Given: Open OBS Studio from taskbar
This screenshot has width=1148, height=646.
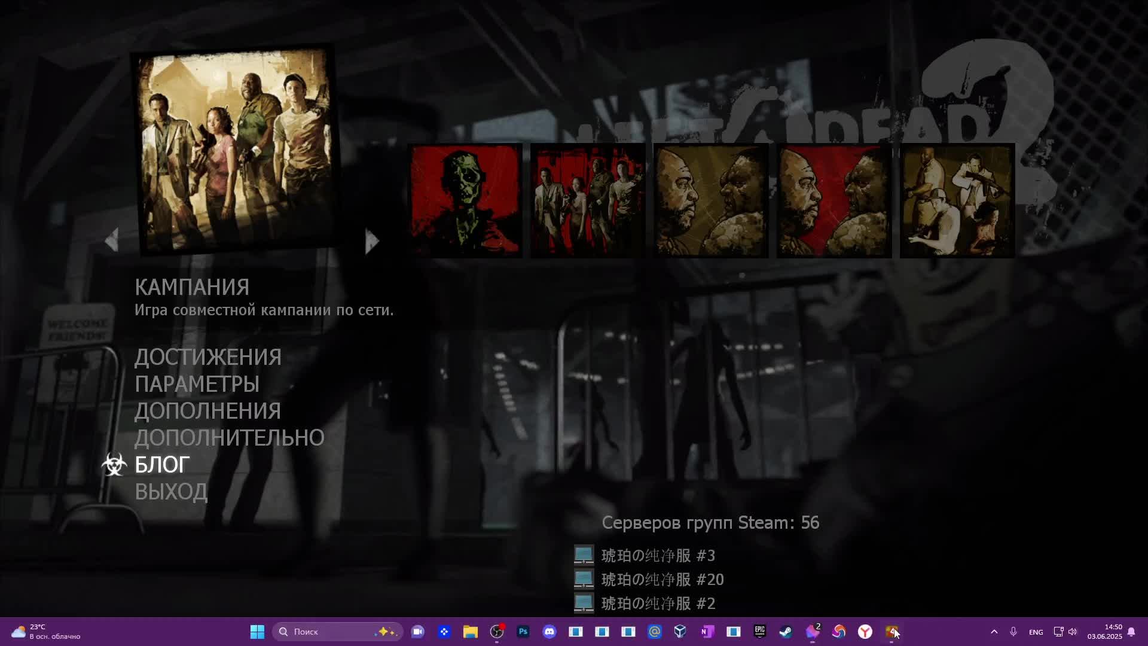Looking at the screenshot, I should [497, 632].
